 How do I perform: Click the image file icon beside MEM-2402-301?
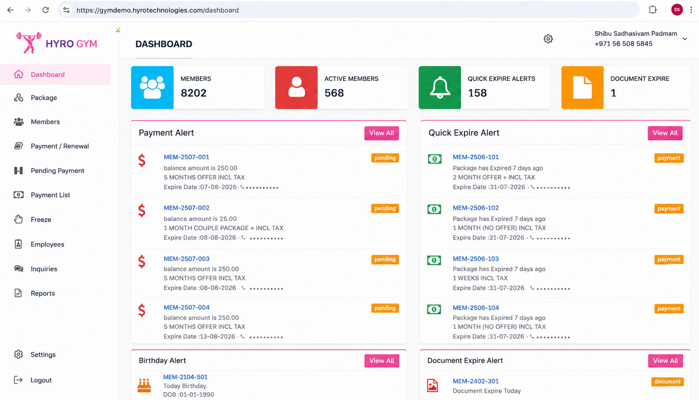point(433,386)
